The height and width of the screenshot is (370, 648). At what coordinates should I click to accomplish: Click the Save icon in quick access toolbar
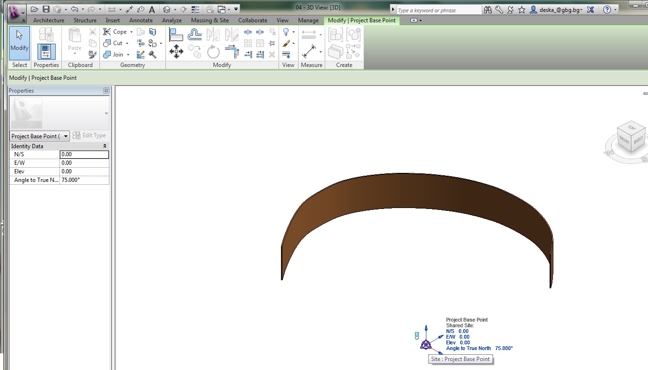pos(46,9)
